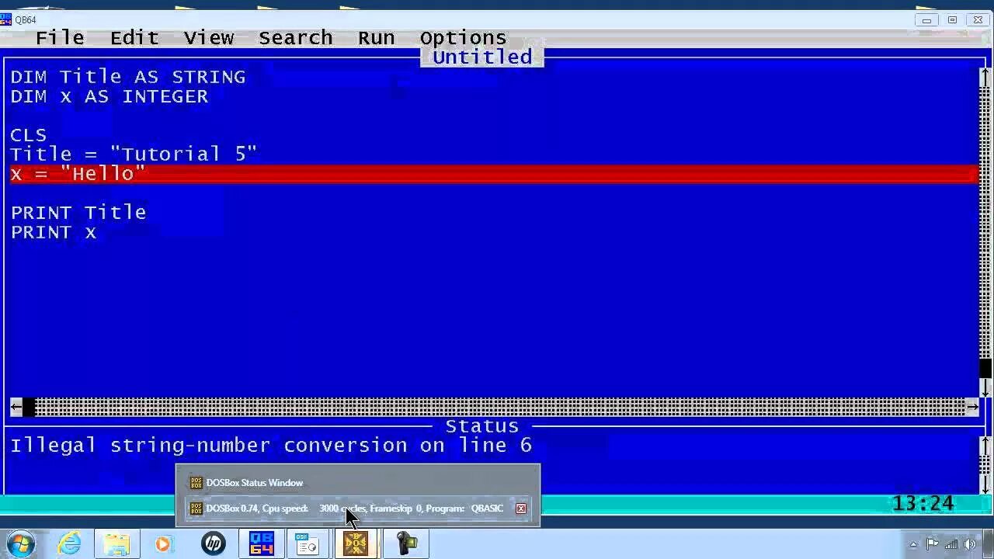
Task: Maximize the QB64 window
Action: [952, 20]
